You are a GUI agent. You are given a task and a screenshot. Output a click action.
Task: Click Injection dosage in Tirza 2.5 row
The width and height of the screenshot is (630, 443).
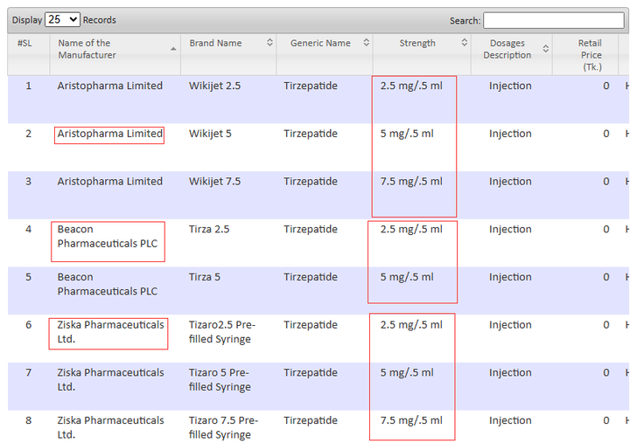[x=510, y=229]
